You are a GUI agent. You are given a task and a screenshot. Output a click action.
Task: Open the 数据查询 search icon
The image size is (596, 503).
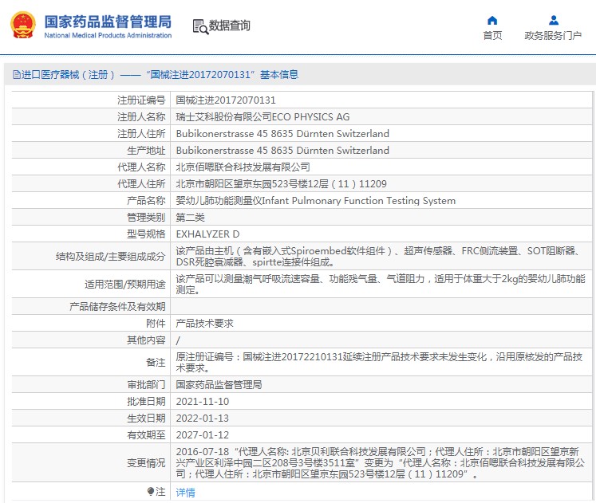tap(200, 26)
